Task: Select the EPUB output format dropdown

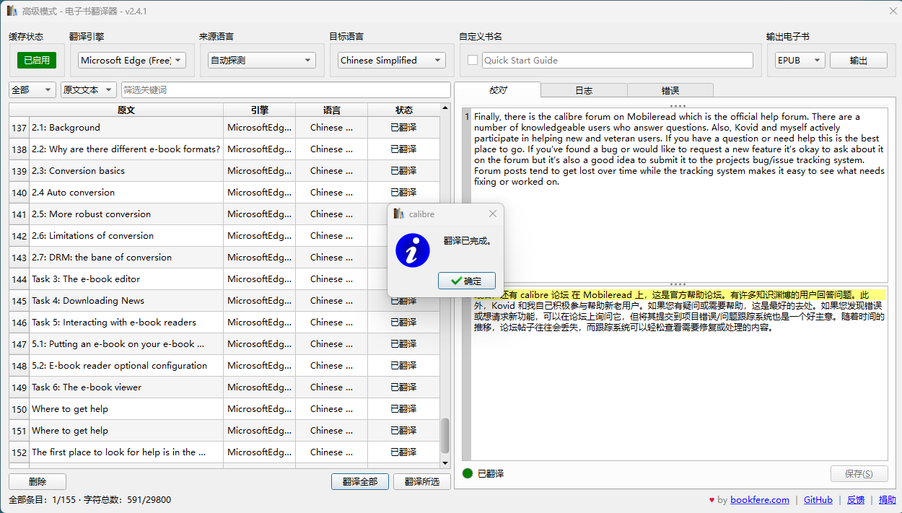Action: coord(799,61)
